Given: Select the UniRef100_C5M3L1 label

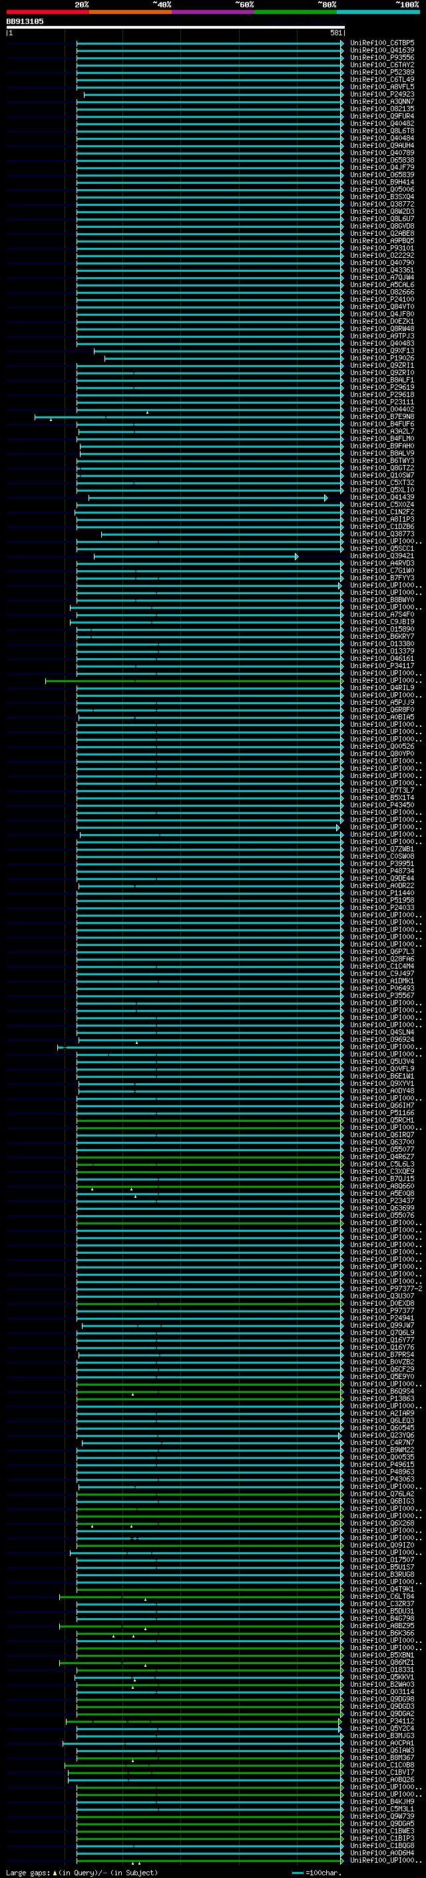Looking at the screenshot, I should click(381, 1809).
